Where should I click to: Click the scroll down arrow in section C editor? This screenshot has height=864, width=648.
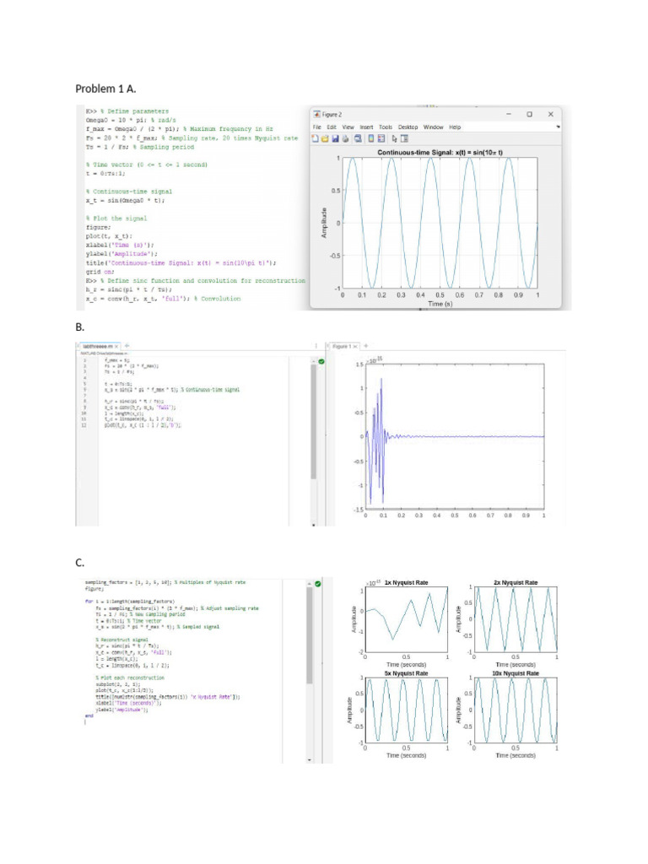coord(309,760)
